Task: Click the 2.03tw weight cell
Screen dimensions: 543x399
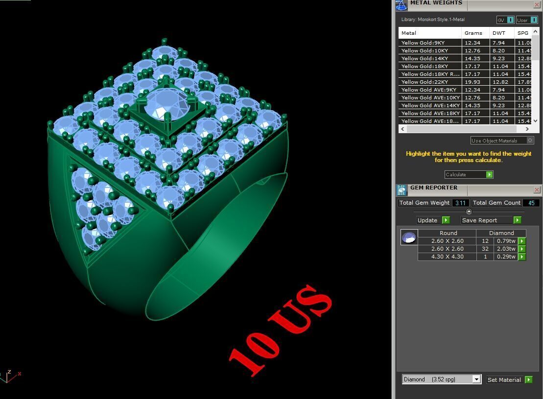Action: tap(506, 249)
